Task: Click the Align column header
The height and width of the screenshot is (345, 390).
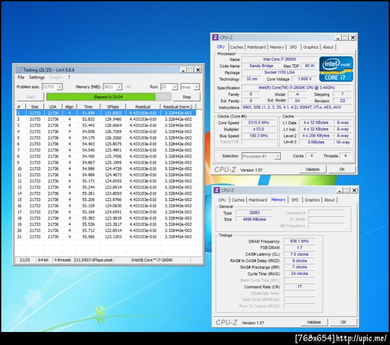Action: [x=69, y=107]
